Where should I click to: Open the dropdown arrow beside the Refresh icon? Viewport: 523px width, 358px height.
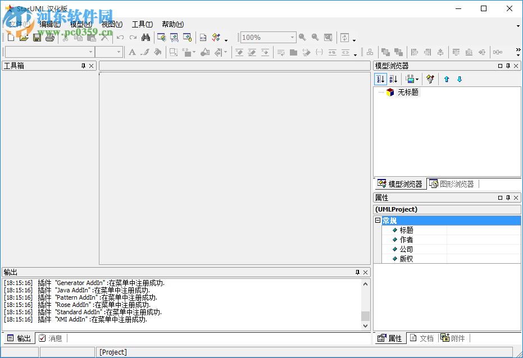[354, 40]
